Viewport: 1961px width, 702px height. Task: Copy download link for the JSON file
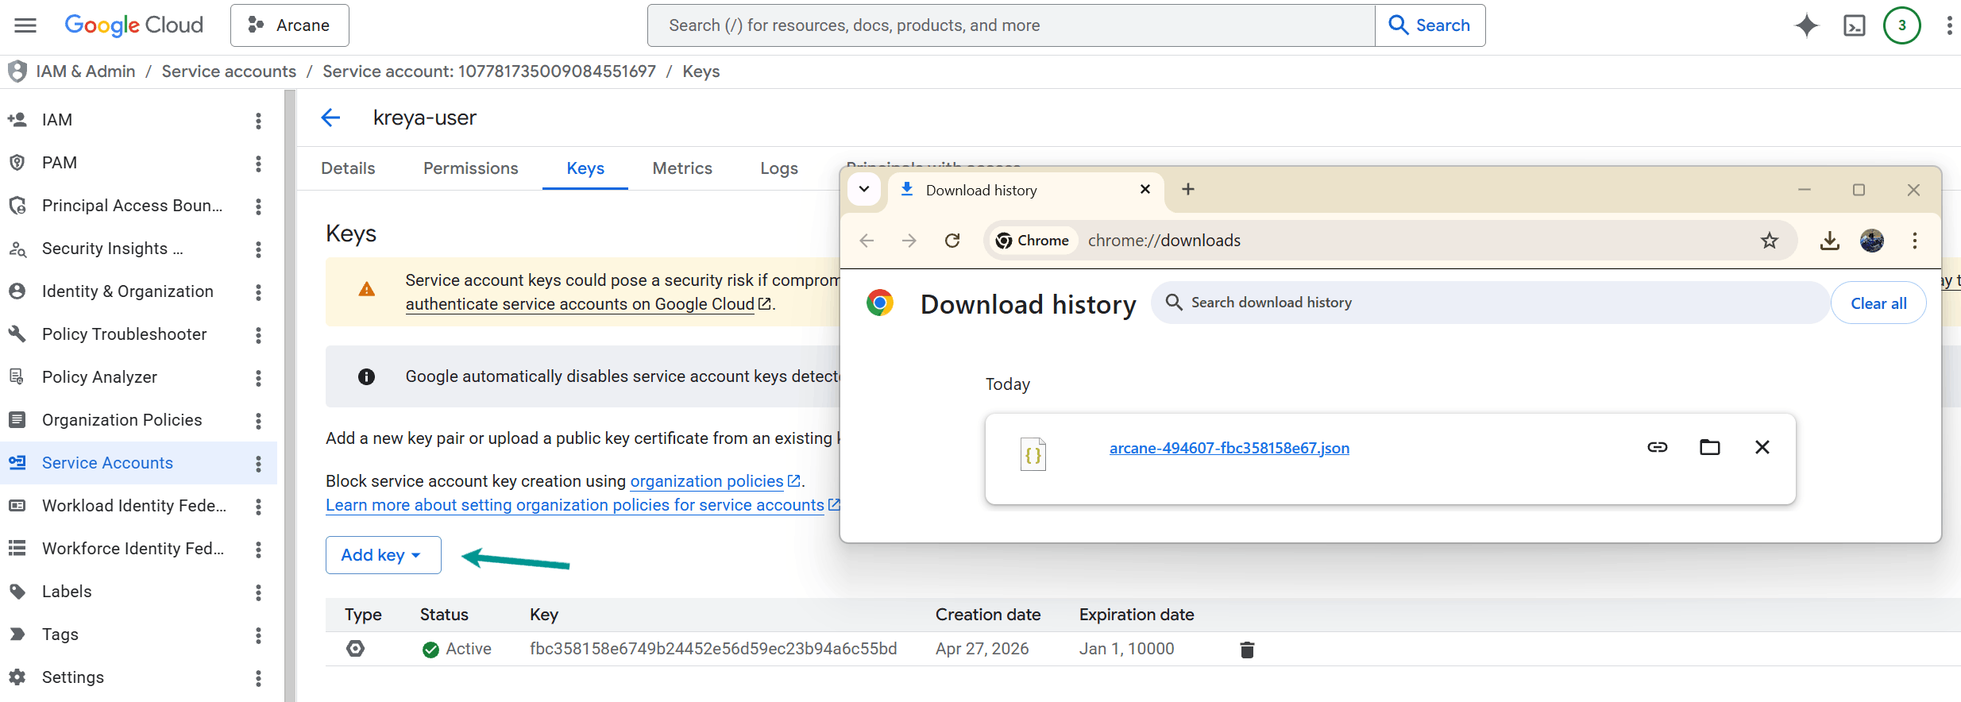coord(1657,448)
